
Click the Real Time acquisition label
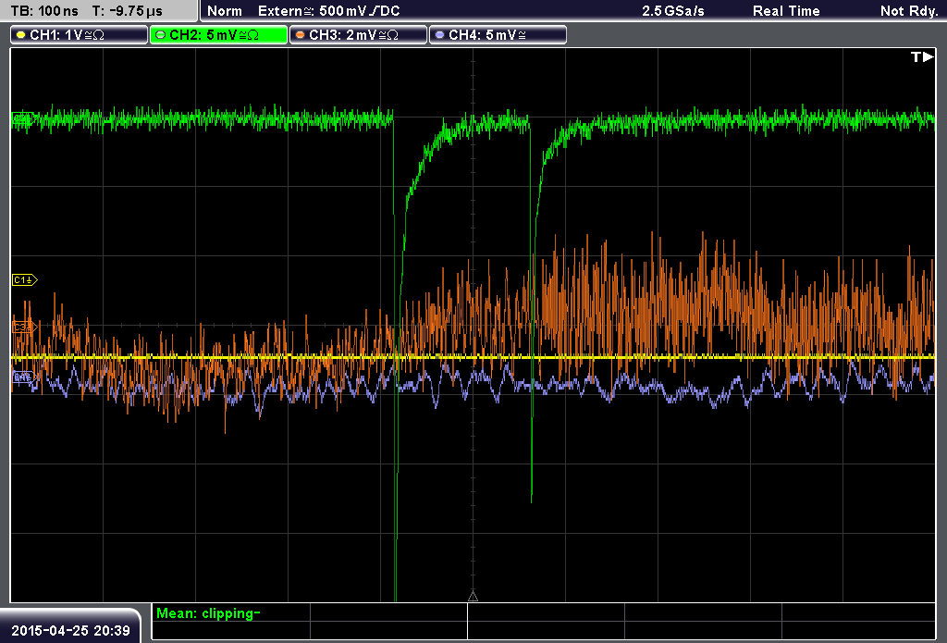tap(786, 11)
